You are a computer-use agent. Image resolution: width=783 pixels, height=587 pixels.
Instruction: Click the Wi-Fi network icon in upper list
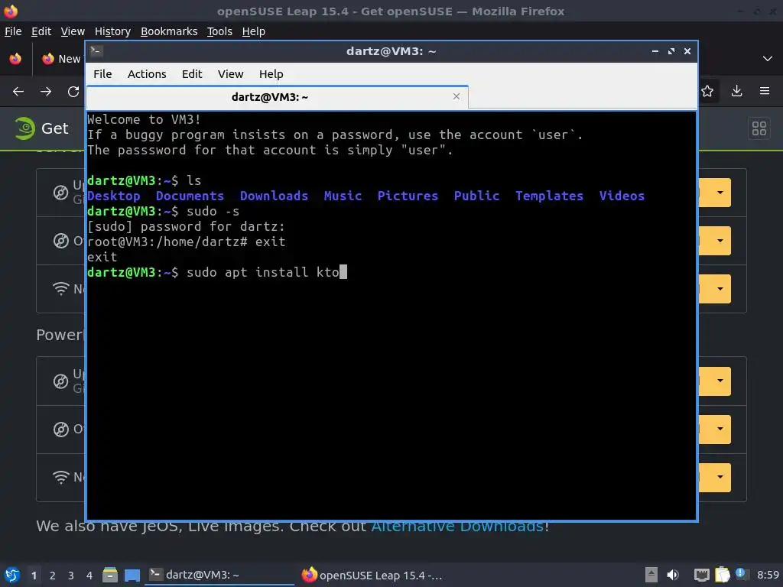coord(61,288)
